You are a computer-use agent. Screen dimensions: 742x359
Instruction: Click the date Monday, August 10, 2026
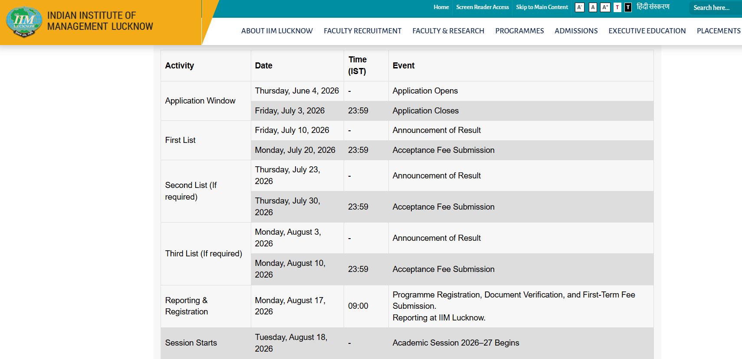click(x=290, y=269)
